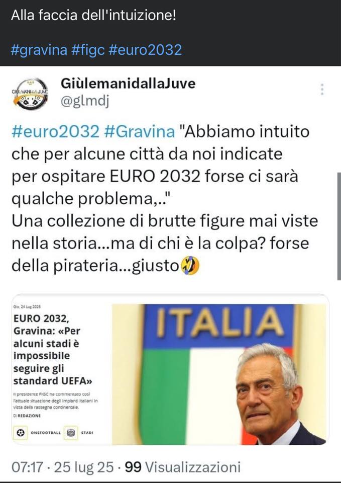Click the OneFootball soccer ball icon

pos(20,433)
